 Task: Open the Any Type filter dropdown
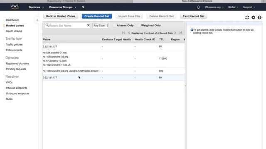point(101,26)
